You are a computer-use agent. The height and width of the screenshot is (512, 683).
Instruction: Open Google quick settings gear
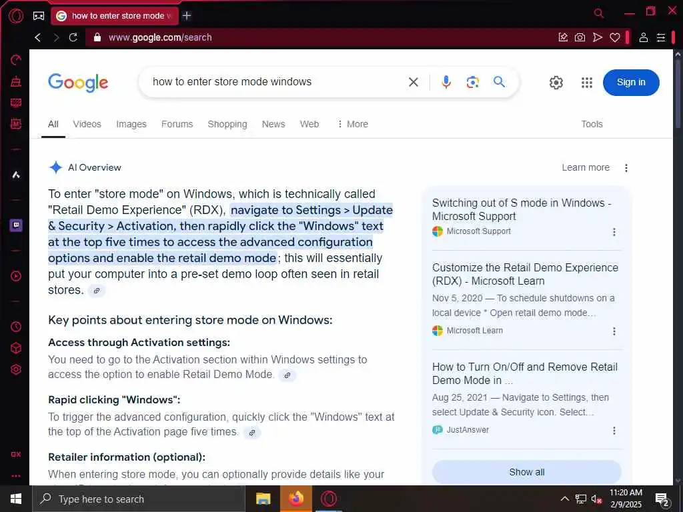point(556,82)
